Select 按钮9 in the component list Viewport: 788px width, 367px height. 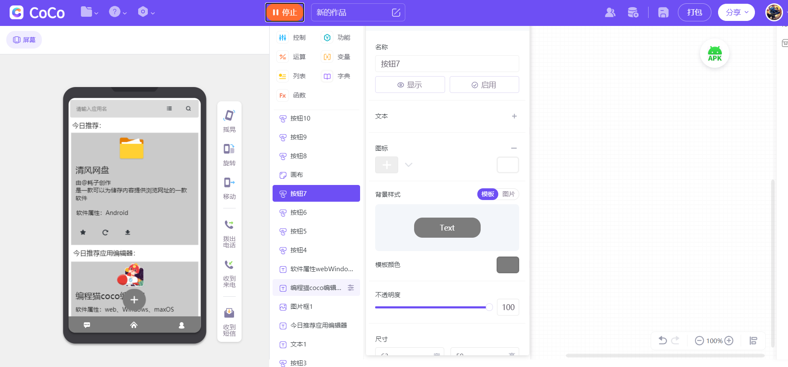[x=316, y=137]
